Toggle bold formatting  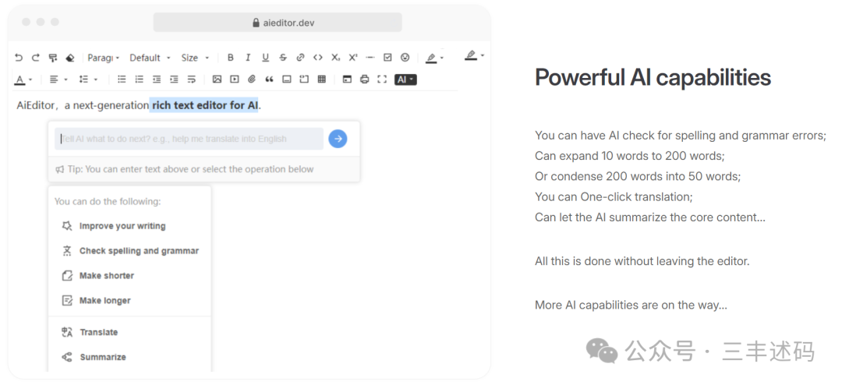click(x=230, y=58)
